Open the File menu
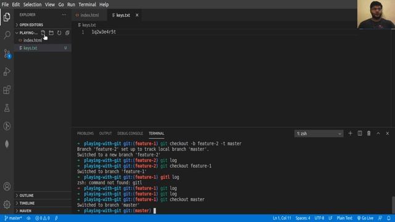 click(5, 4)
